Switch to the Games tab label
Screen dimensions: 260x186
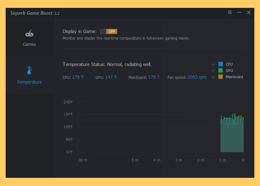pyautogui.click(x=29, y=44)
